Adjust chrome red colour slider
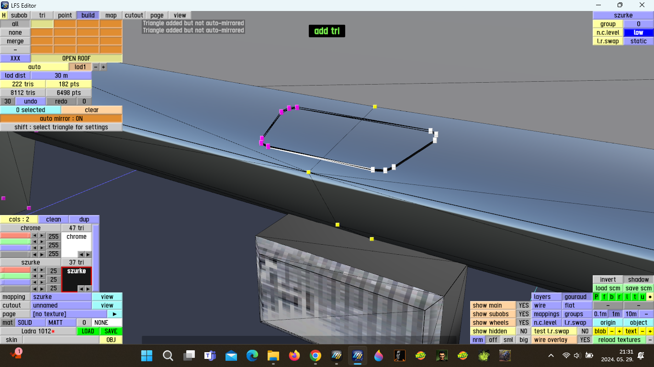This screenshot has width=654, height=367. [15, 236]
